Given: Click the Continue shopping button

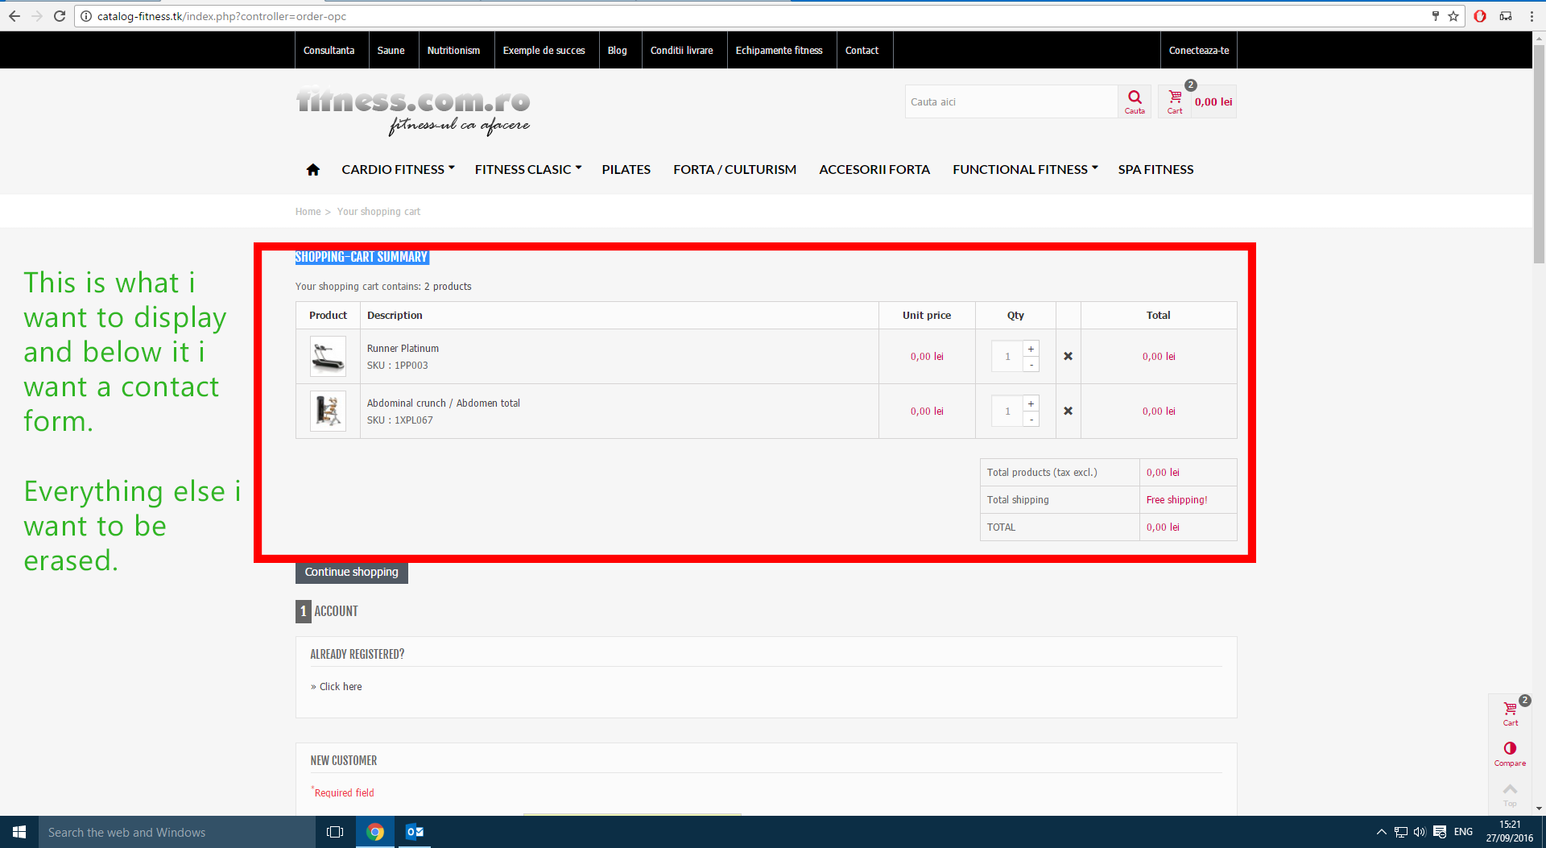Looking at the screenshot, I should 352,572.
